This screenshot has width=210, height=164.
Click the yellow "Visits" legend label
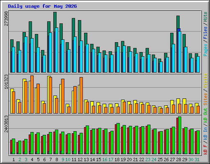point(205,81)
